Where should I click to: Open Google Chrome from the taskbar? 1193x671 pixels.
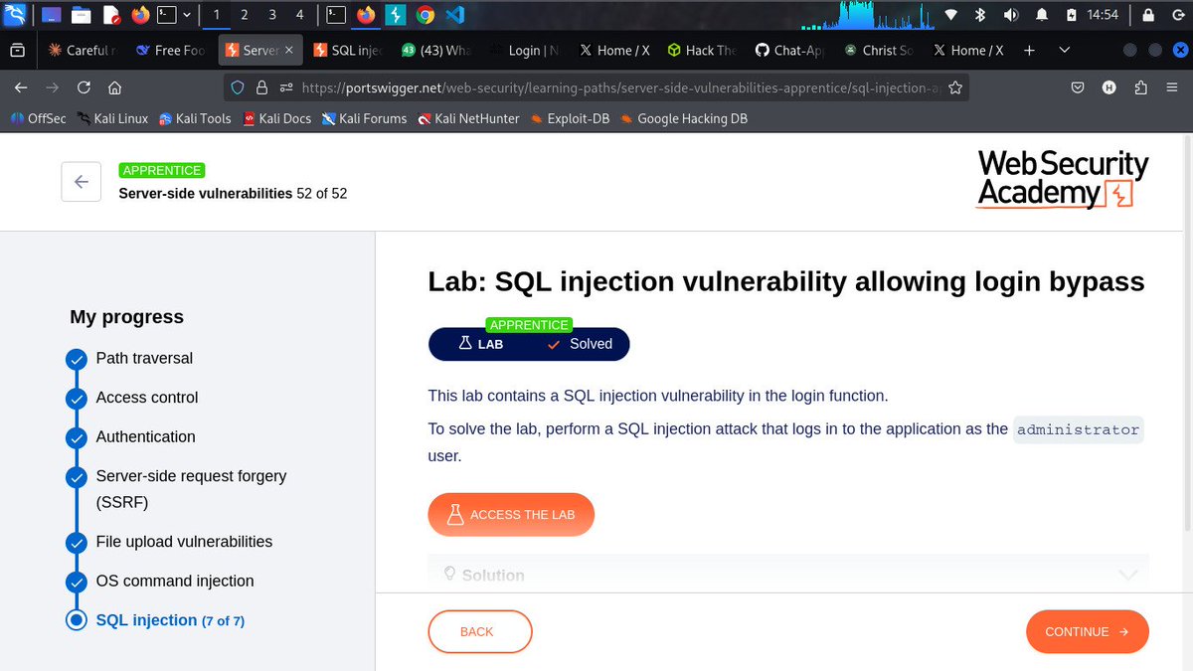[x=426, y=14]
